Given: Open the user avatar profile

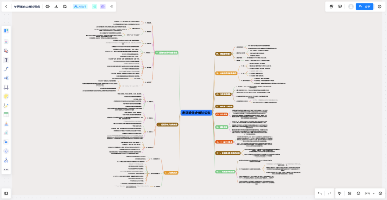Looking at the screenshot, I should point(351,7).
